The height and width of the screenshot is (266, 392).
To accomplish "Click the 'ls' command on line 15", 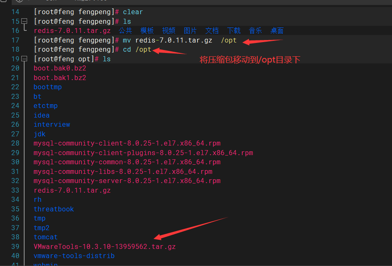I will point(127,22).
